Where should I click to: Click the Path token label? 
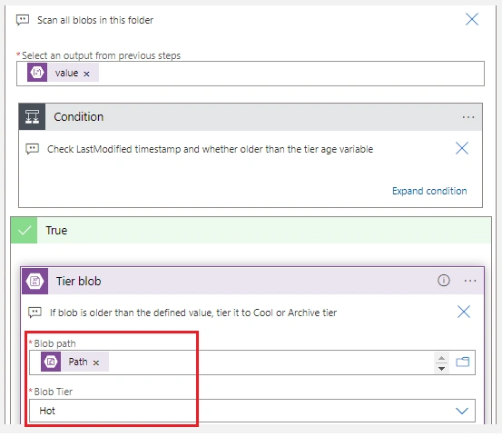78,362
